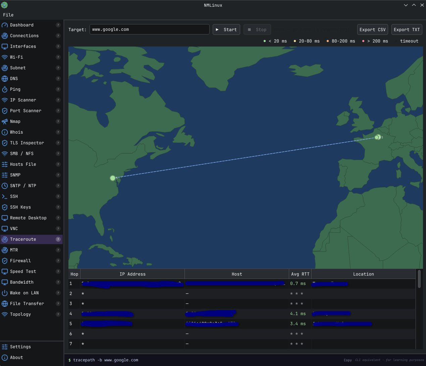This screenshot has height=366, width=426.
Task: Click the 'timeout' legend entry
Action: coord(407,41)
